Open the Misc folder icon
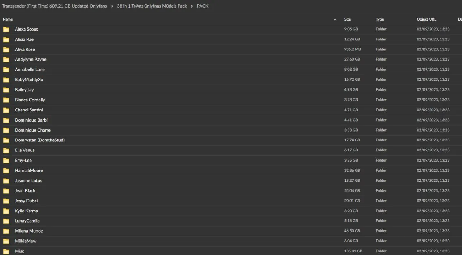The width and height of the screenshot is (462, 255). (6, 251)
